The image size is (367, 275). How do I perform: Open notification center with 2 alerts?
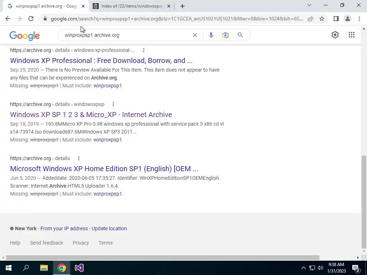point(356,268)
